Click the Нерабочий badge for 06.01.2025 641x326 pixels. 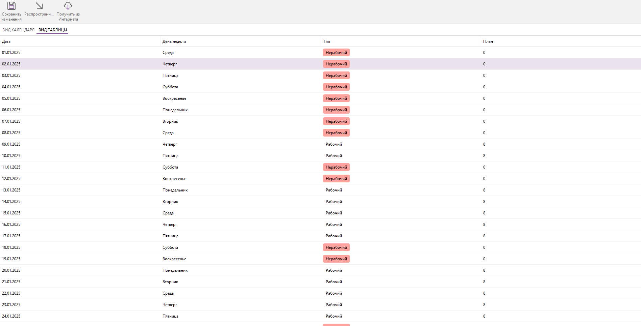click(x=336, y=110)
